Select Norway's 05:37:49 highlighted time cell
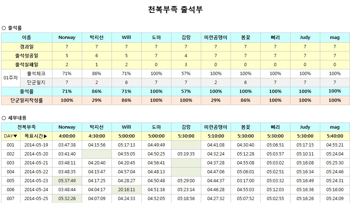 [x=67, y=181]
